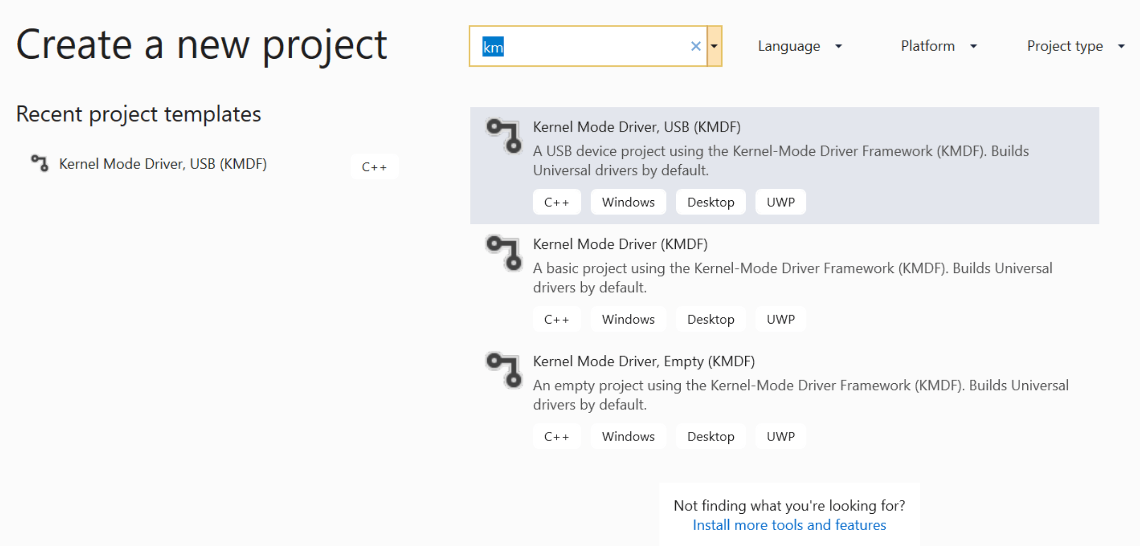The height and width of the screenshot is (546, 1140).
Task: Click the C++ tag of USB KMDF template
Action: 556,202
